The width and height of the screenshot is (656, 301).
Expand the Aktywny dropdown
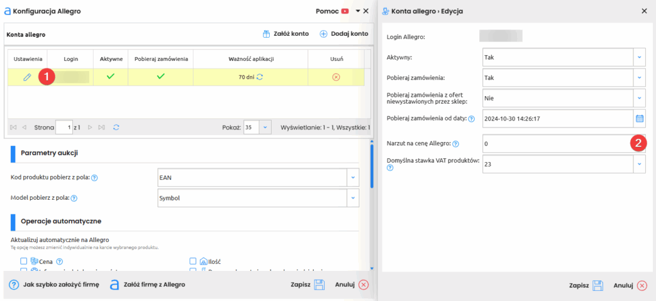tap(639, 57)
